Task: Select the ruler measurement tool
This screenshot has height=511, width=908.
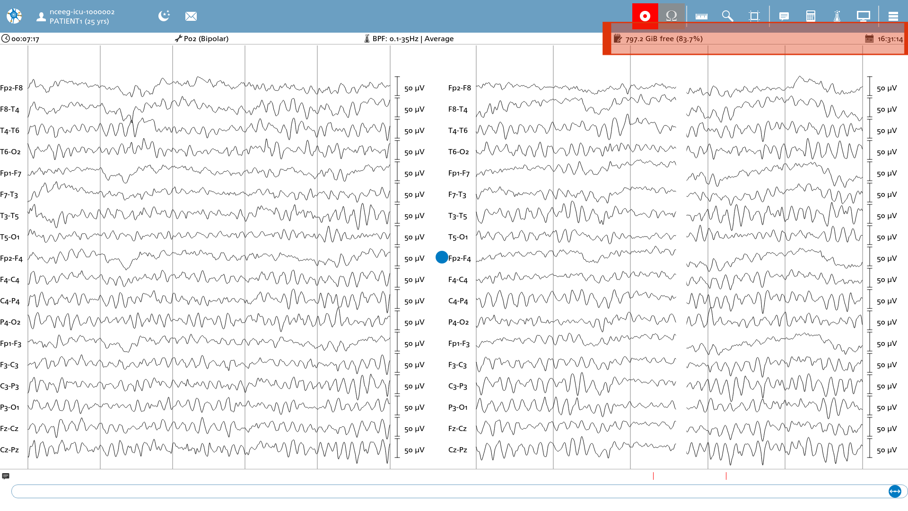Action: [701, 16]
